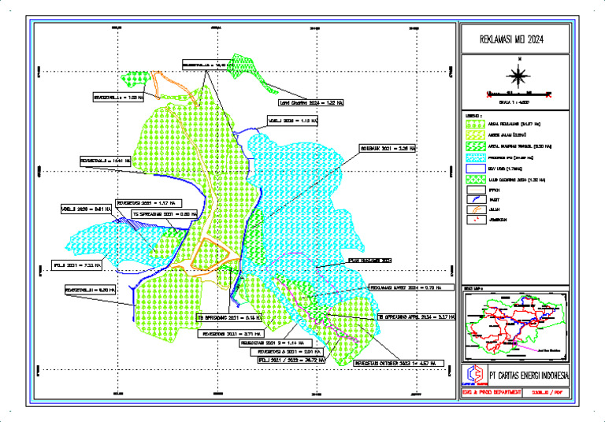Screen dimensions: 605x422
Task: Click the Land Clearing 2024 legend swatch
Action: 476,180
